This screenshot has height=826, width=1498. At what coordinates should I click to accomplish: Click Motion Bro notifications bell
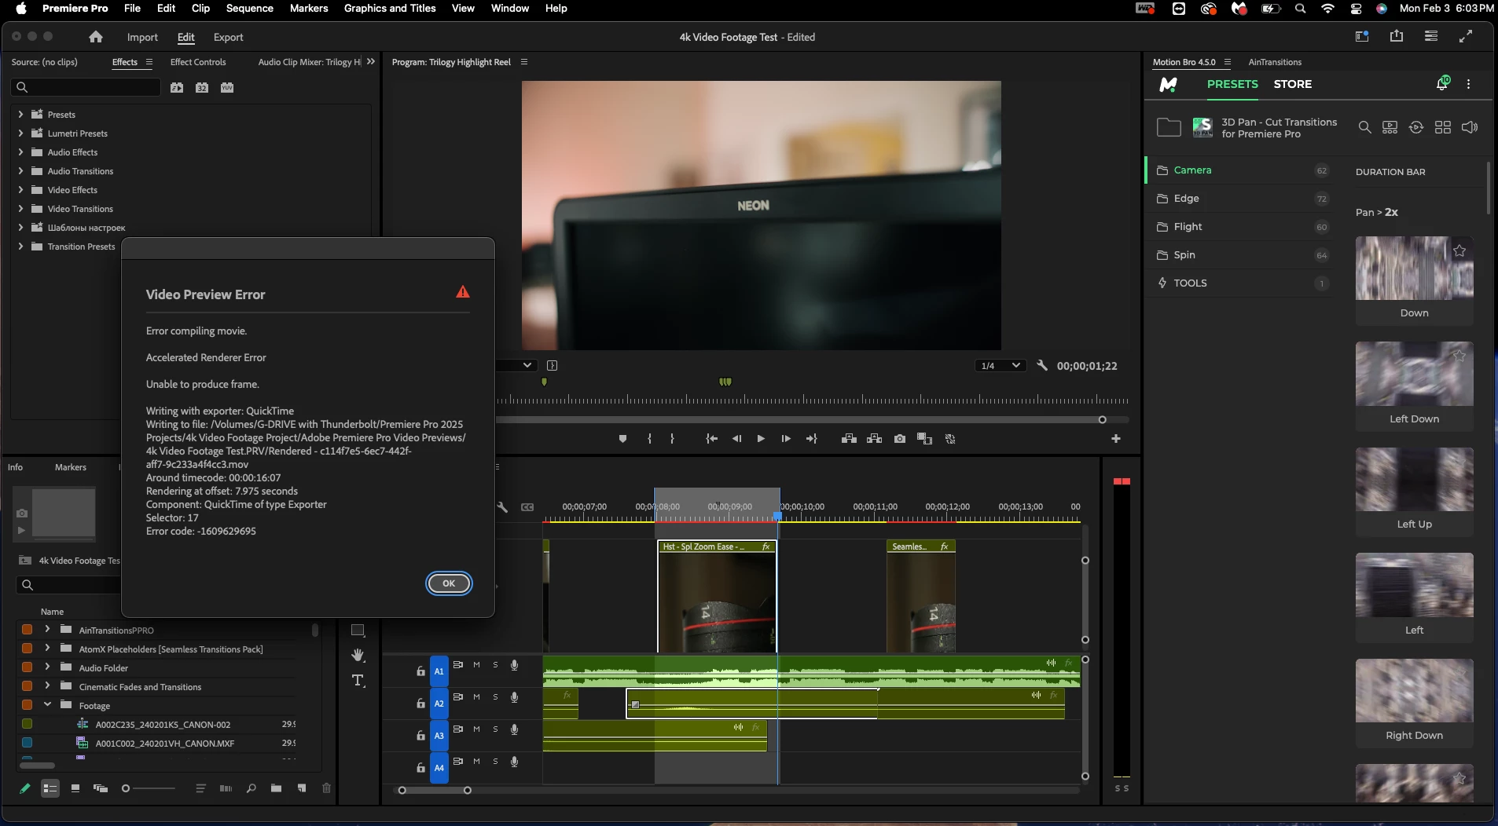(x=1443, y=83)
